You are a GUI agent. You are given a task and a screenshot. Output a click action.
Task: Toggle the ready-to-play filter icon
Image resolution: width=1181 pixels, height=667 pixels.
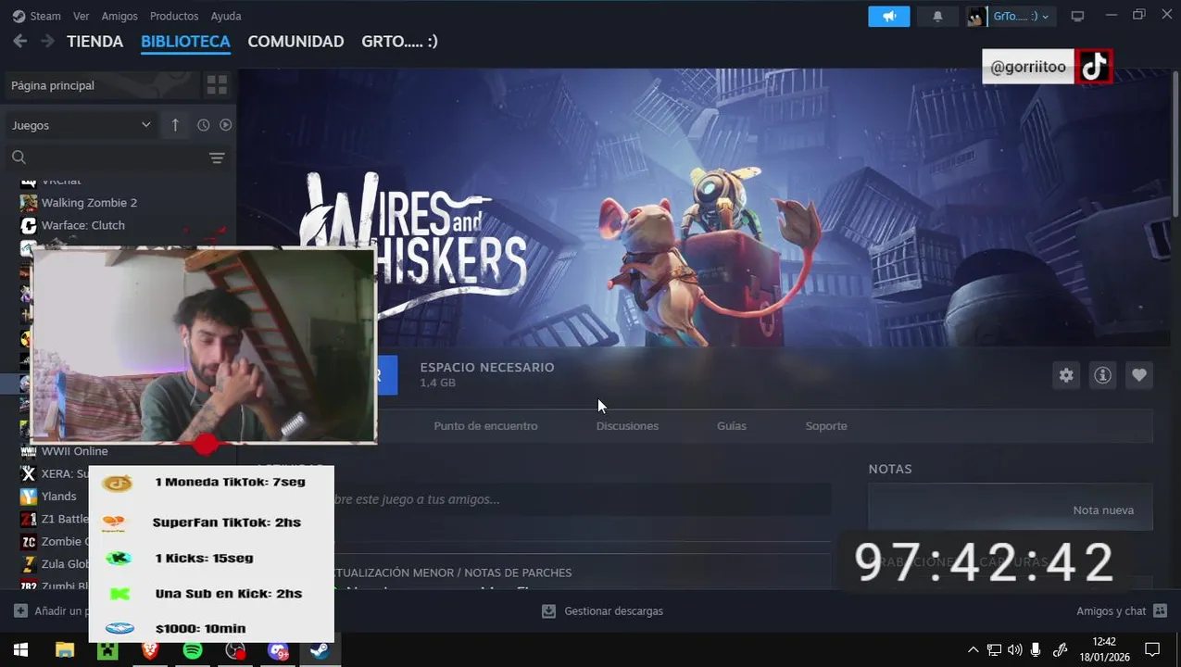(x=225, y=125)
